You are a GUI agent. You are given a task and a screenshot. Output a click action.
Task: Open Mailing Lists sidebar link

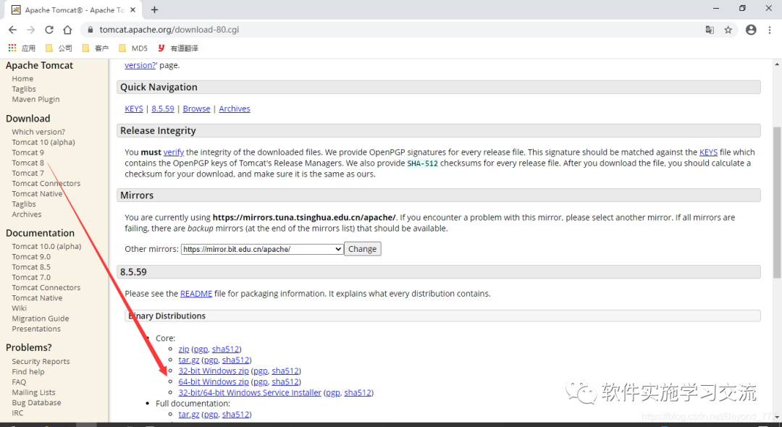[x=33, y=392]
